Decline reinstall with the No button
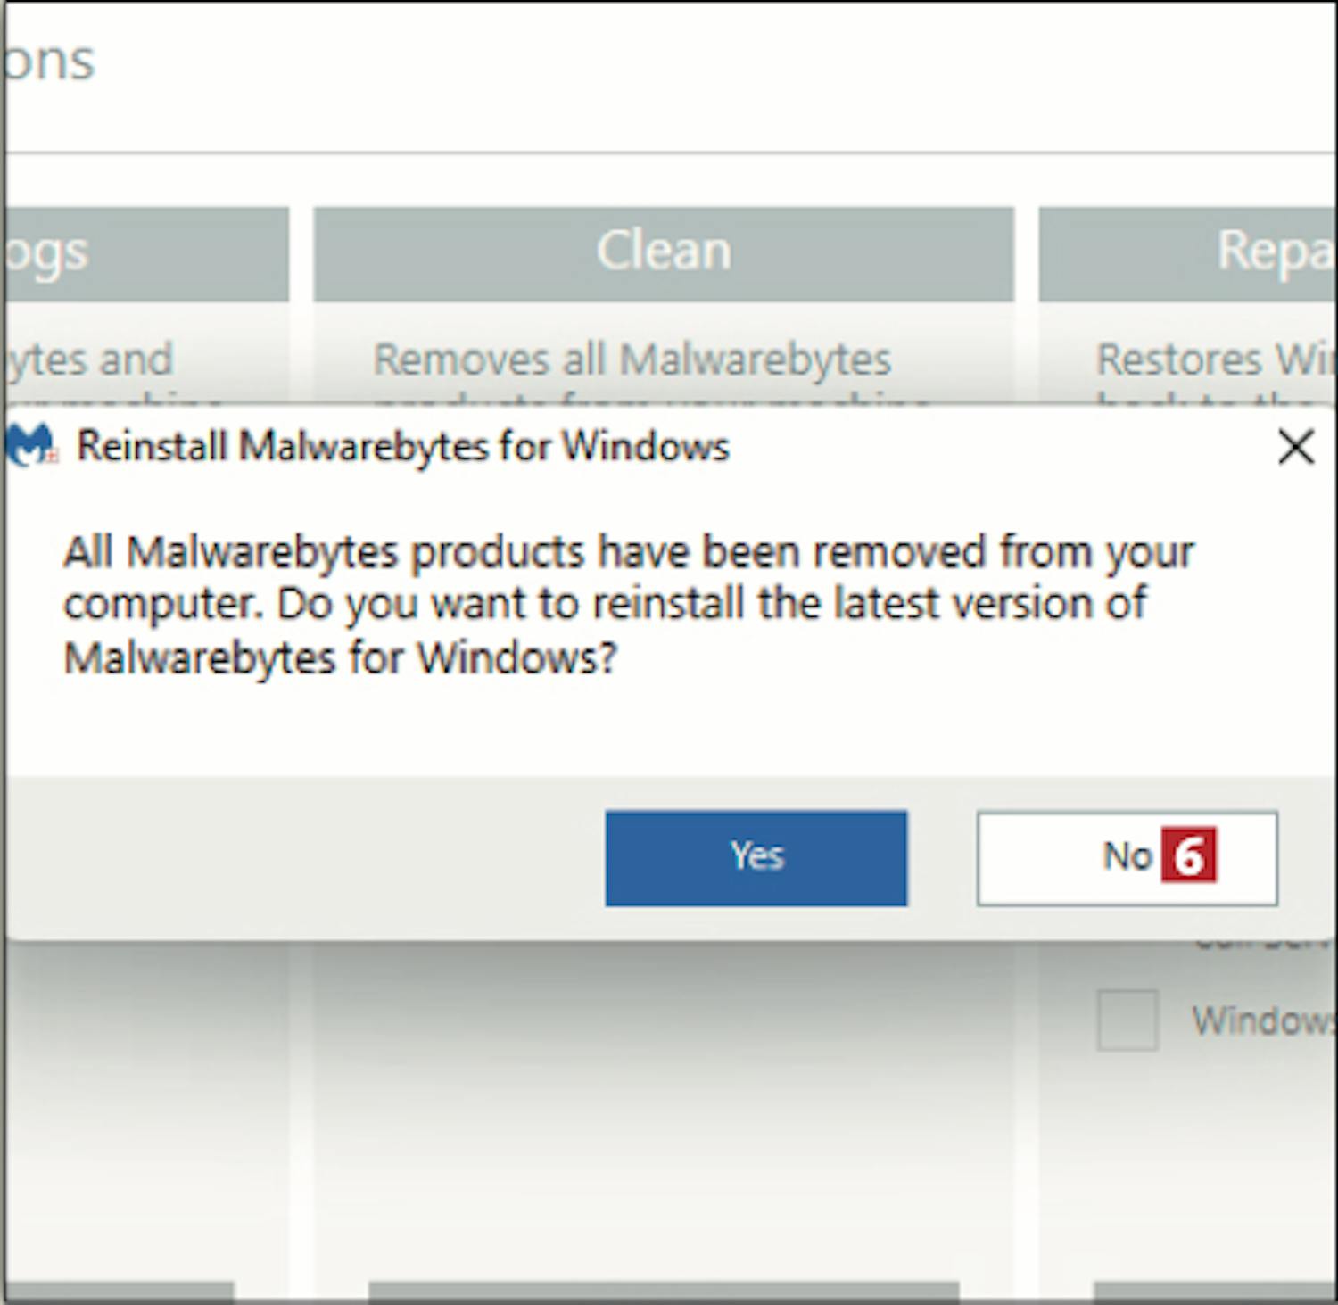 1127,858
